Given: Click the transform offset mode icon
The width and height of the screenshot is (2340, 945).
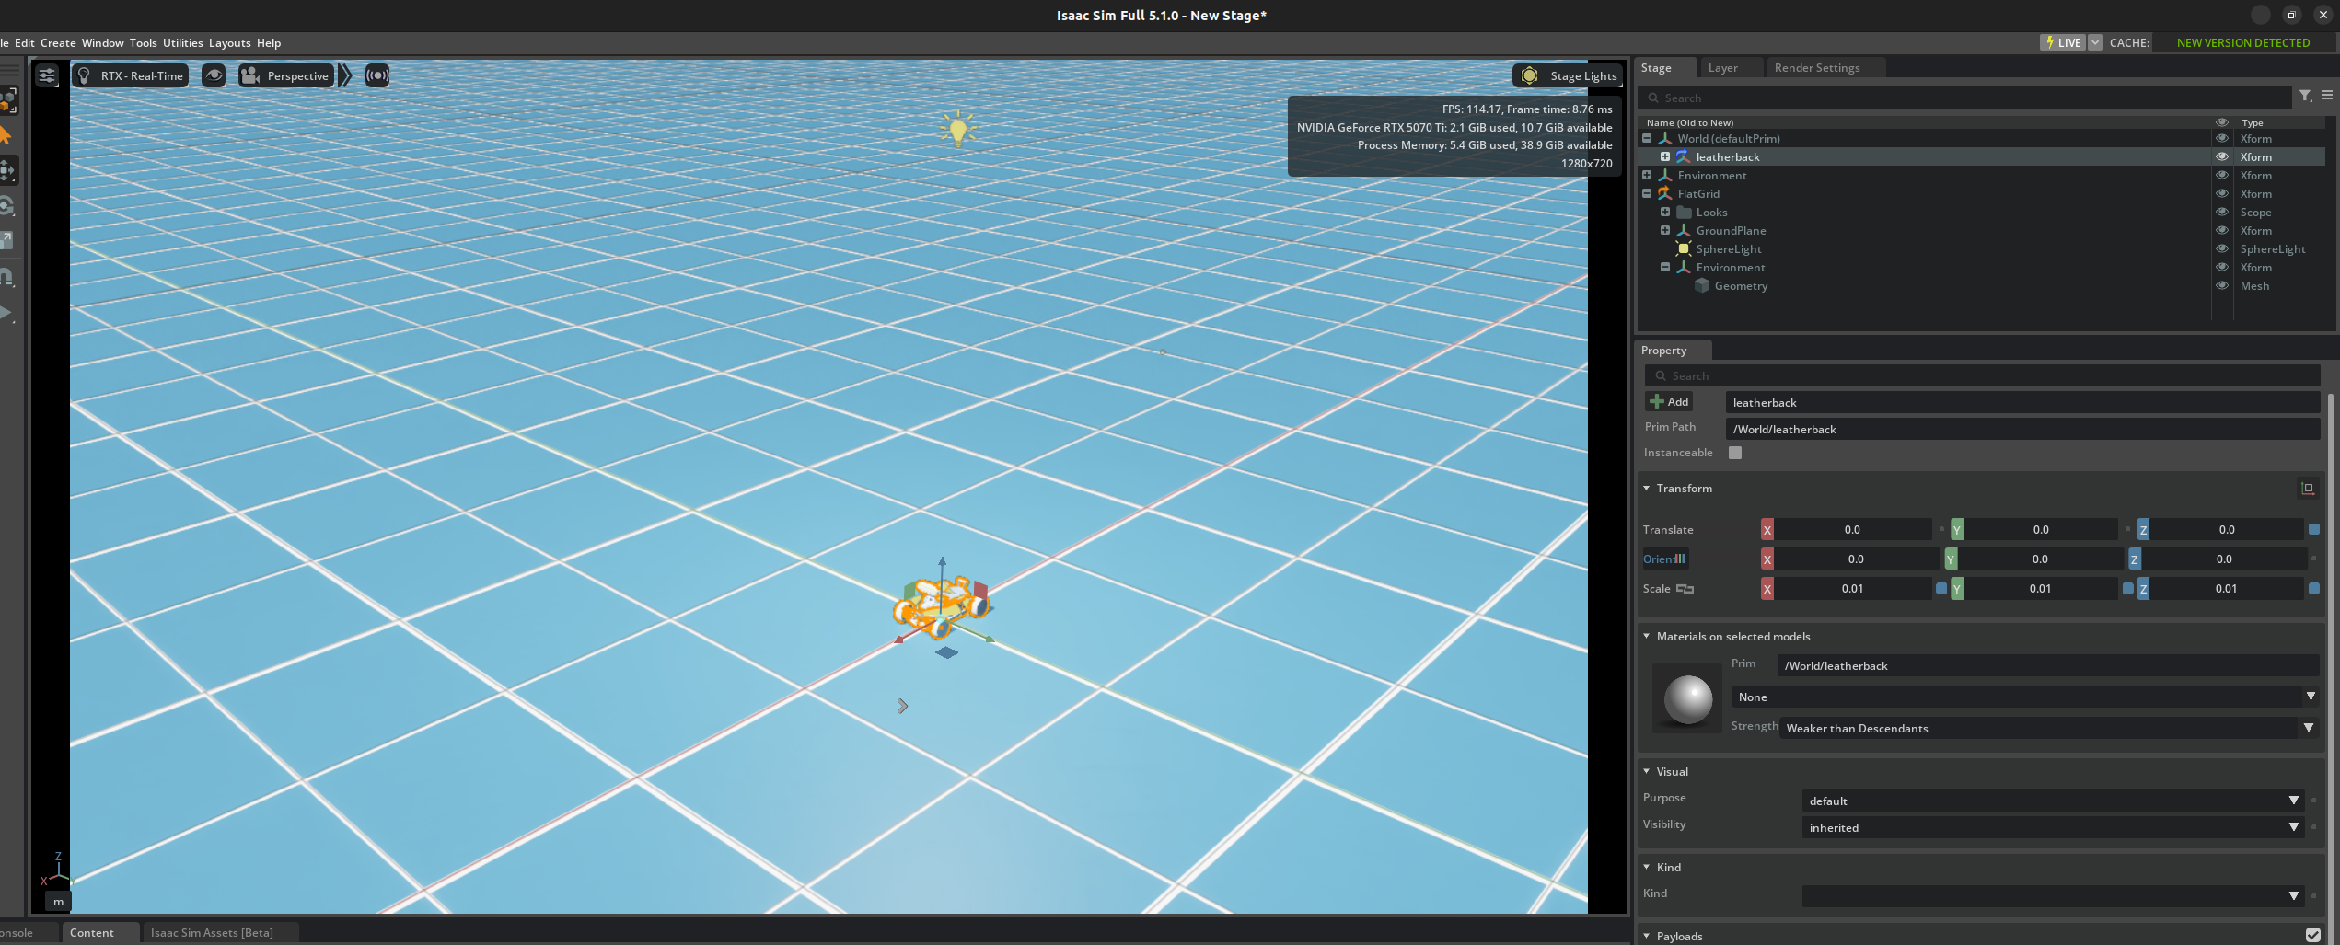Looking at the screenshot, I should (x=2308, y=489).
